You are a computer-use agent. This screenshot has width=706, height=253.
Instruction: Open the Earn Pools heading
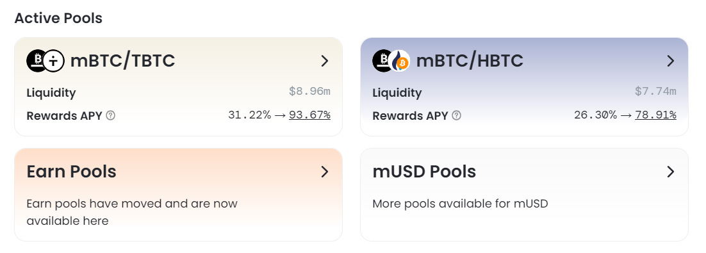71,172
